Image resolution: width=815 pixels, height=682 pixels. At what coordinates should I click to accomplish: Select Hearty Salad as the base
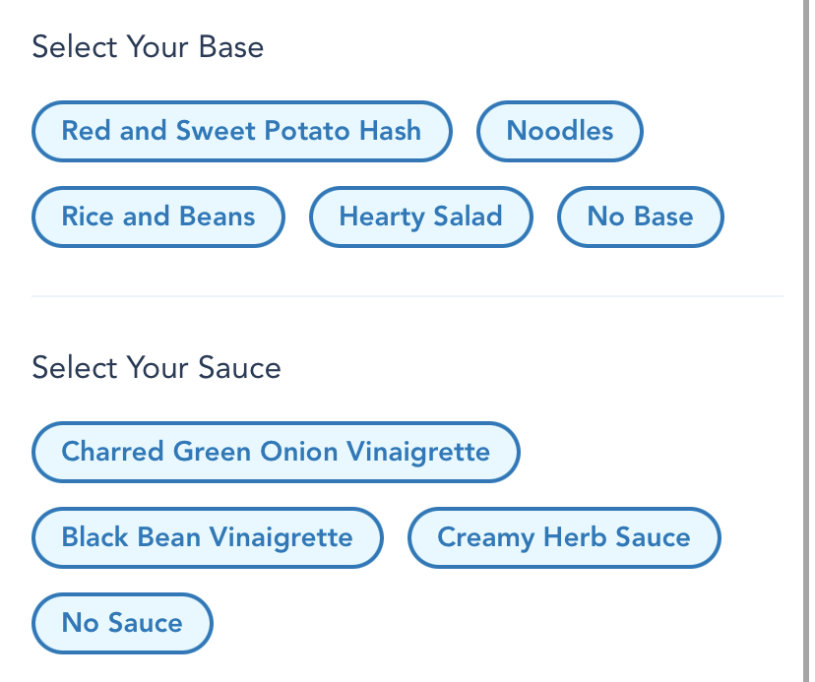(x=420, y=217)
